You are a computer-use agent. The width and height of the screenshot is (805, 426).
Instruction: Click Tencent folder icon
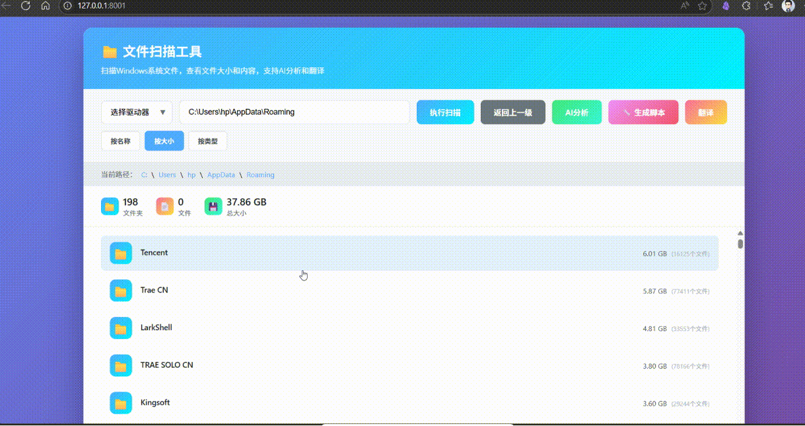coord(121,253)
